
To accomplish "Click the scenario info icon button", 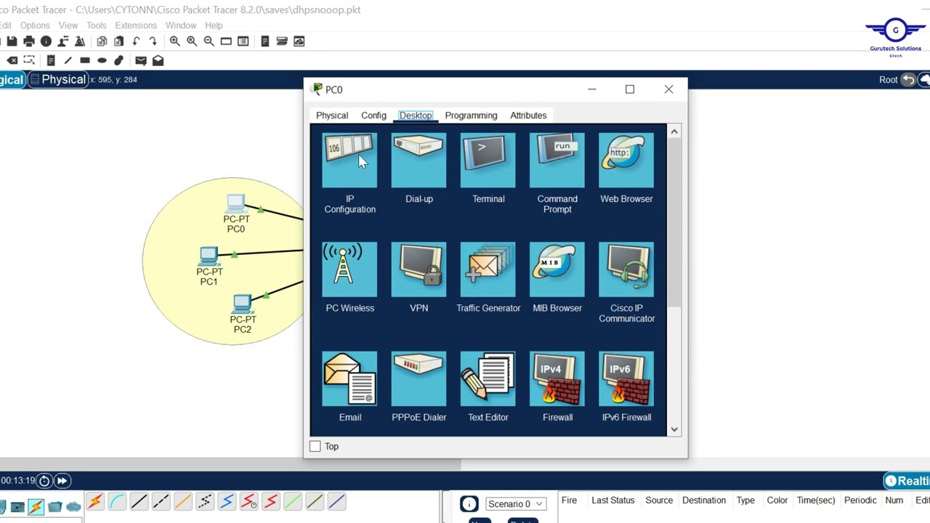I will 469,503.
